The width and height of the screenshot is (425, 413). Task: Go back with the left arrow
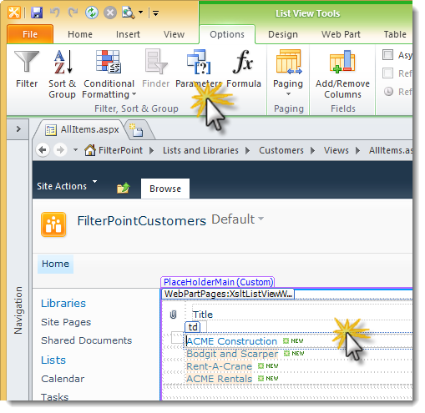(x=43, y=150)
